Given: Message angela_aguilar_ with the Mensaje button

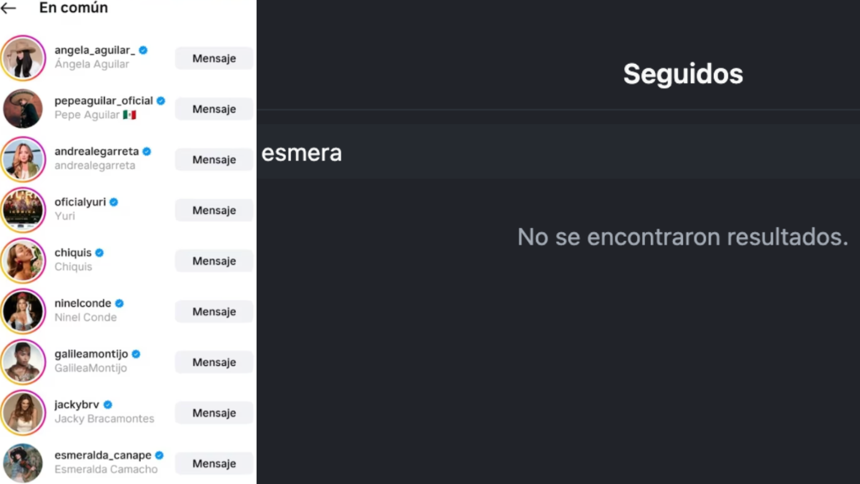Looking at the screenshot, I should tap(214, 58).
